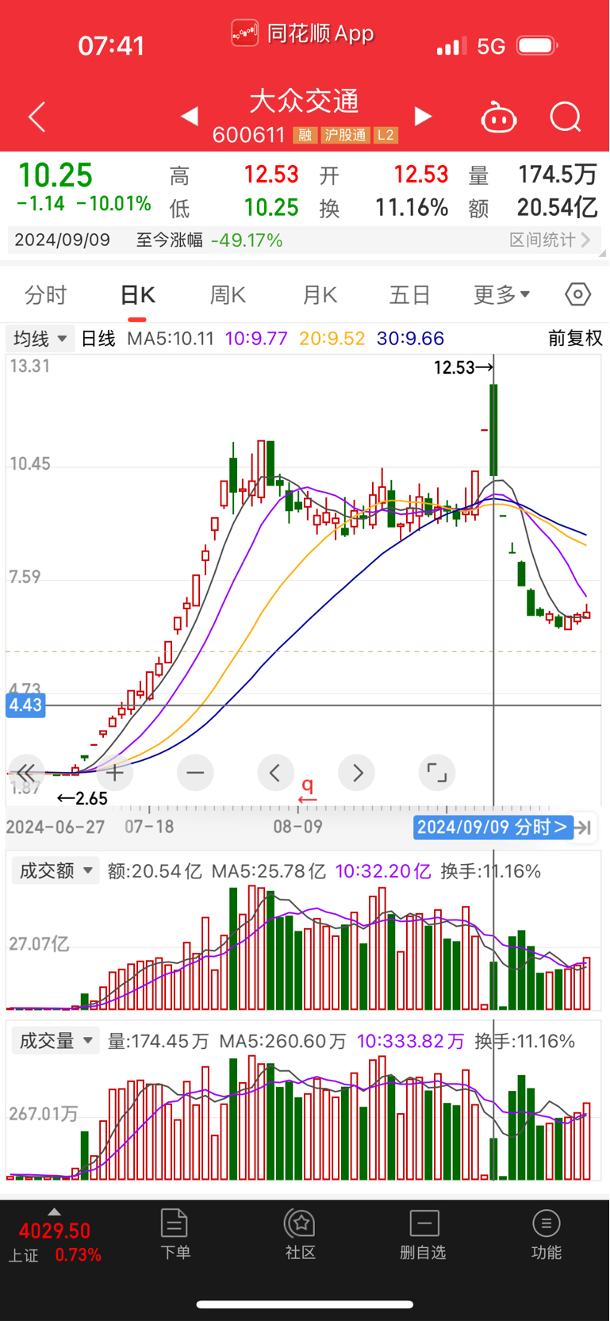This screenshot has height=1321, width=610.
Task: Tap the orange 20:9.52 MA value
Action: [x=332, y=339]
